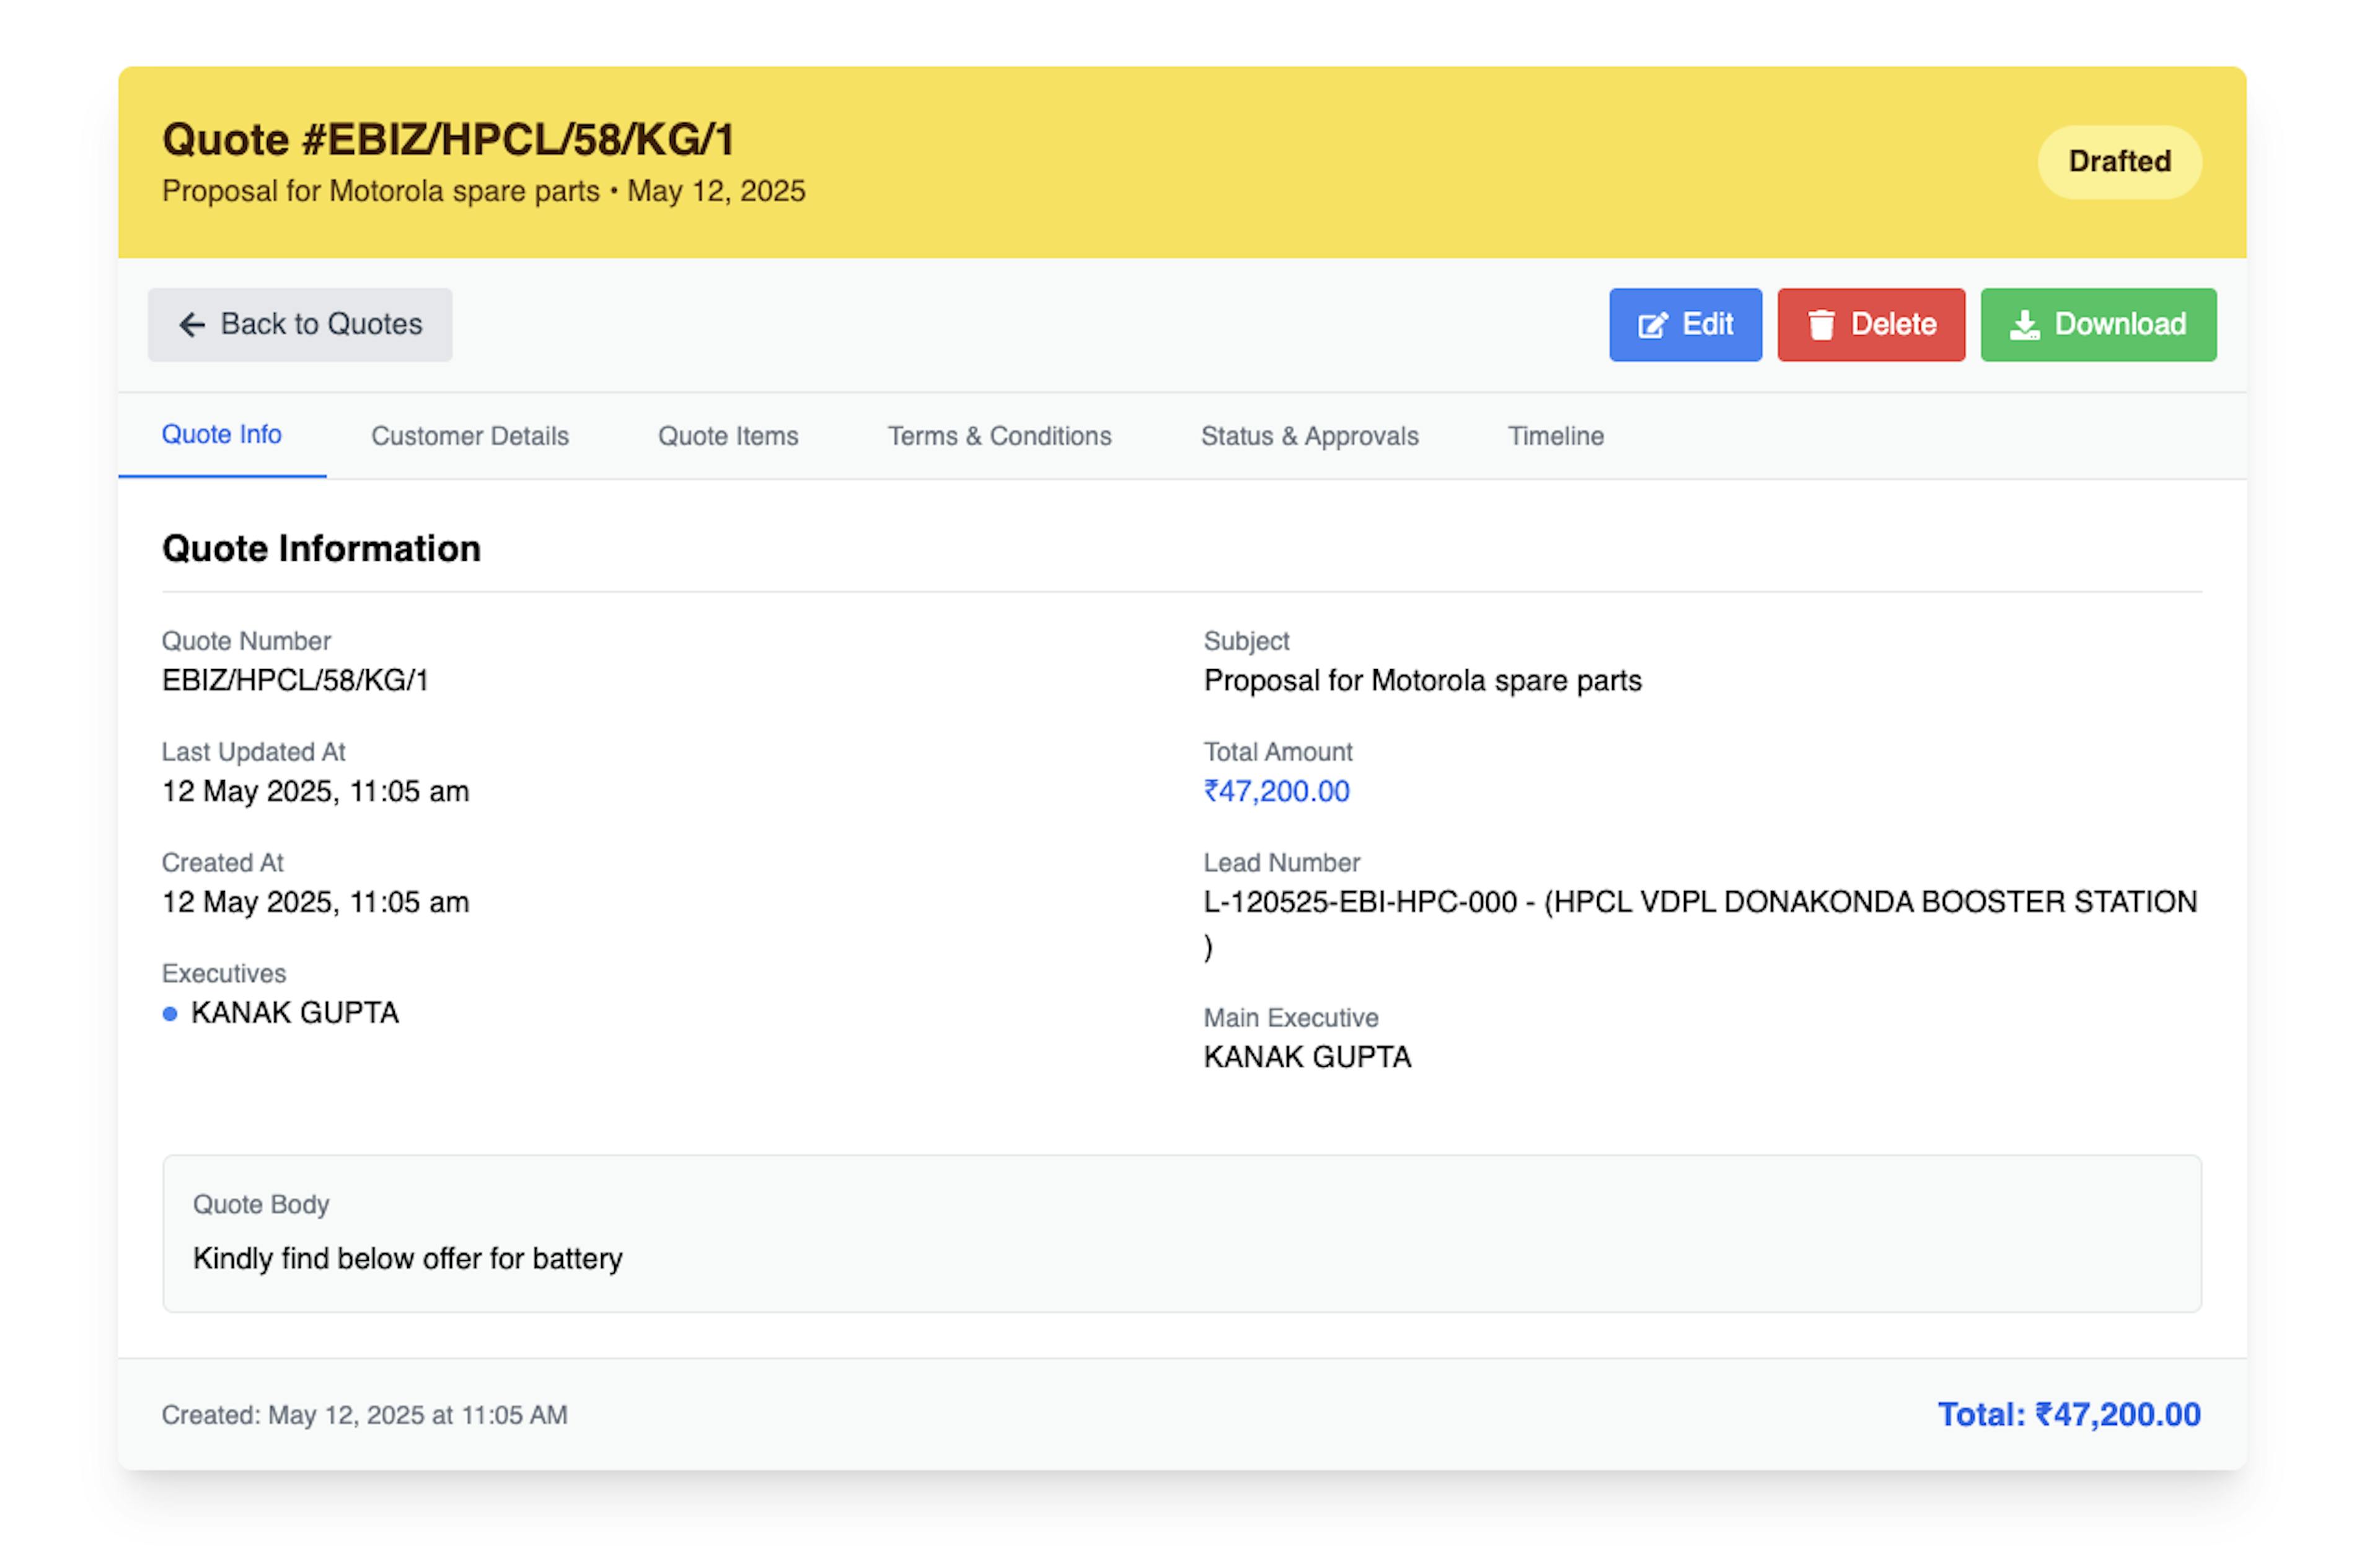Click the Drafted status badge

click(x=2118, y=162)
